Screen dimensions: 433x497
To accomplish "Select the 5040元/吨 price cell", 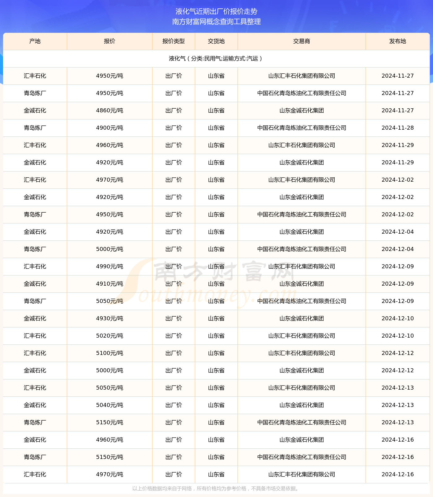I will coord(109,405).
